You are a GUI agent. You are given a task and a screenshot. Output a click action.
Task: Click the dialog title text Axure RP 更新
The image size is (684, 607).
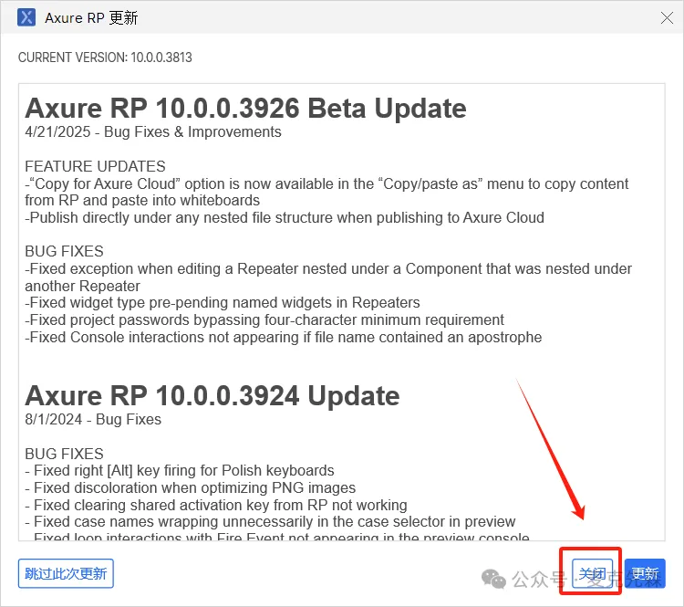point(91,18)
